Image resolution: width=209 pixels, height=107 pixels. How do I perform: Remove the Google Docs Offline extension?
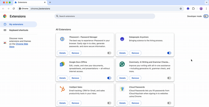click(x=75, y=78)
